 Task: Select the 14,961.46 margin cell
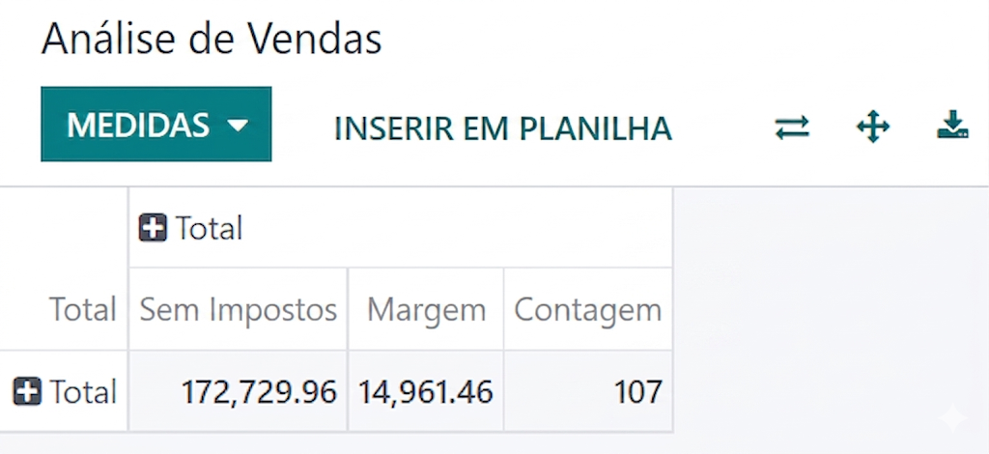pos(426,392)
